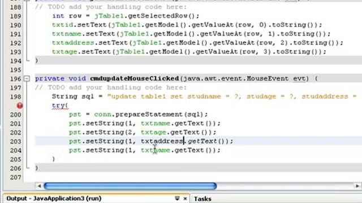
Task: Click line number 200 in gutter
Action: point(15,114)
